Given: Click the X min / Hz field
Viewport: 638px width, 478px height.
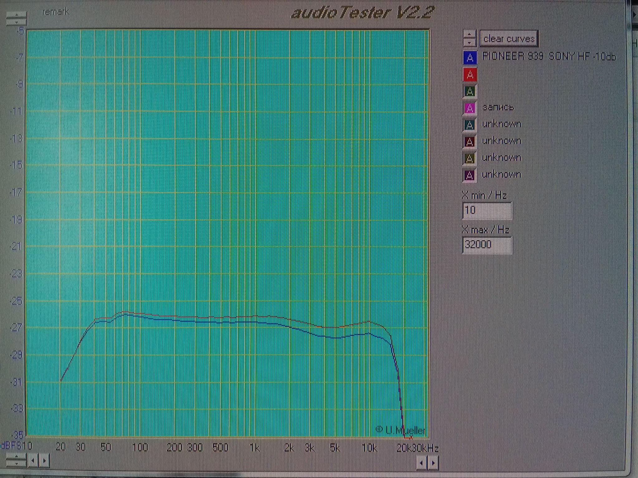Looking at the screenshot, I should click(487, 210).
